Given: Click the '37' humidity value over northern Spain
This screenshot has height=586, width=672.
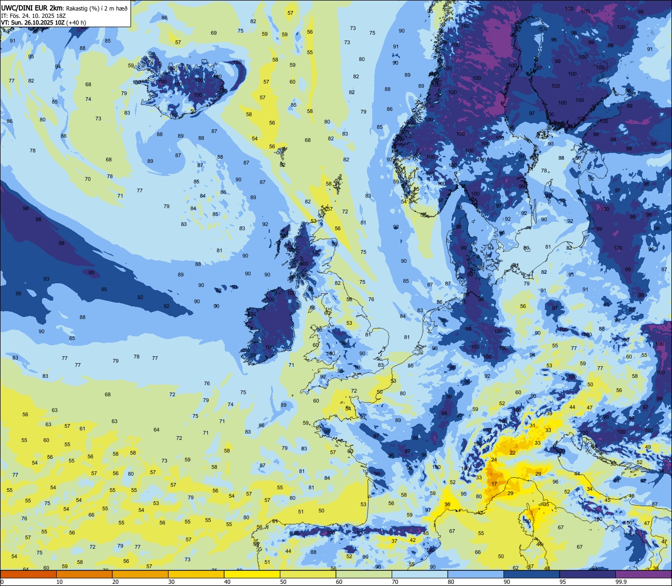Looking at the screenshot, I should coord(394,541).
